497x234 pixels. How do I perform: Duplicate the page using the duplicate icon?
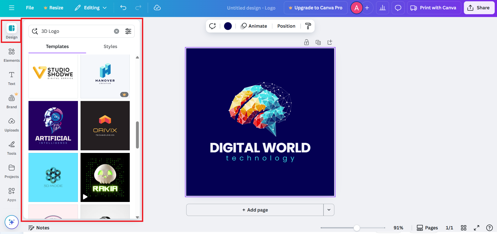tap(318, 42)
